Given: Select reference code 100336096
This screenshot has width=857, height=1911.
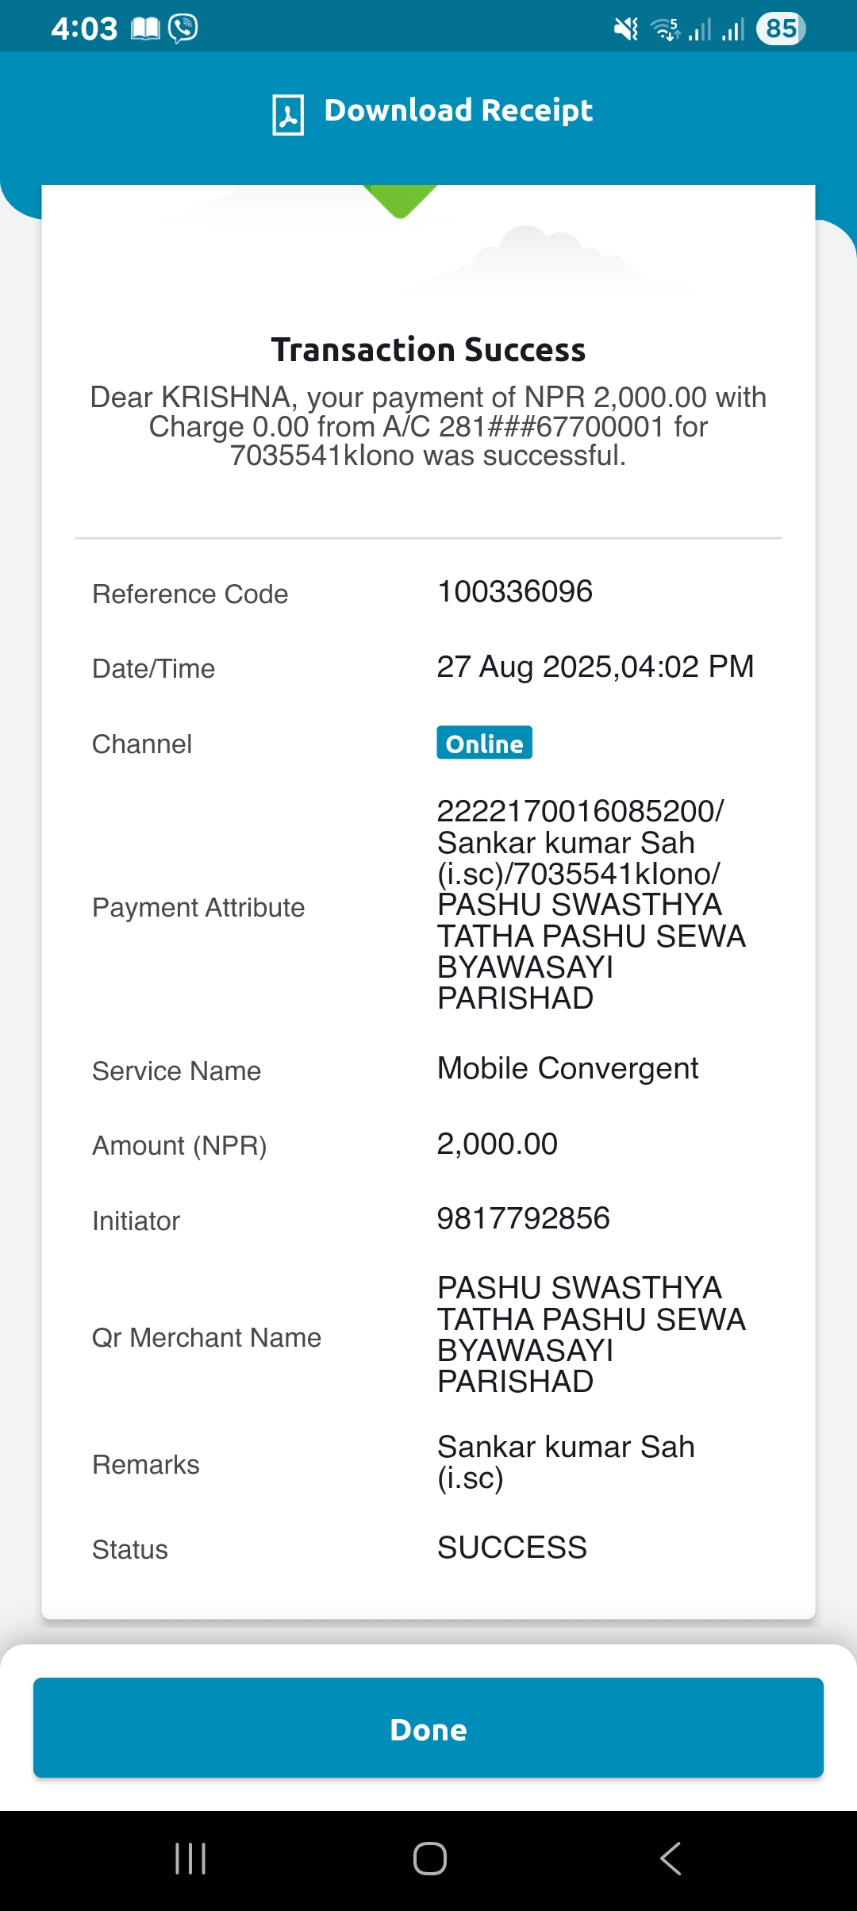Looking at the screenshot, I should click(515, 591).
